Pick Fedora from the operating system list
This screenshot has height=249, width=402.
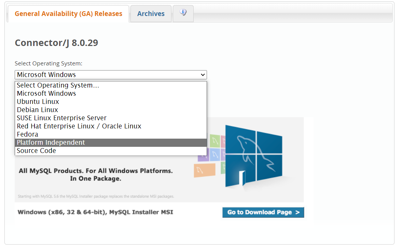[111, 134]
